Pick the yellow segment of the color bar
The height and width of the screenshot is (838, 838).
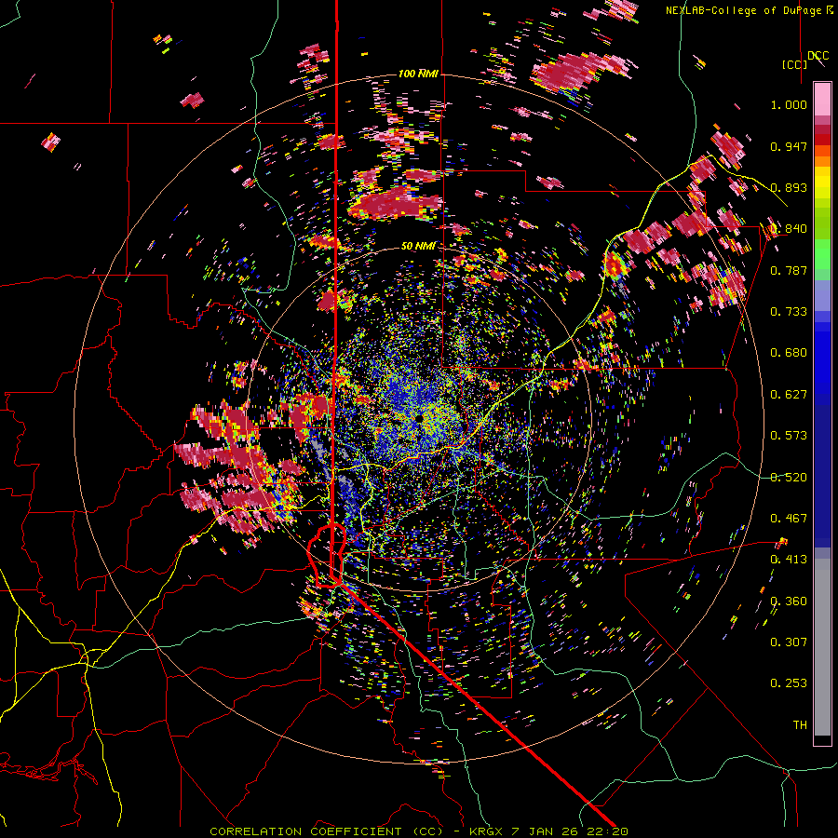click(822, 182)
